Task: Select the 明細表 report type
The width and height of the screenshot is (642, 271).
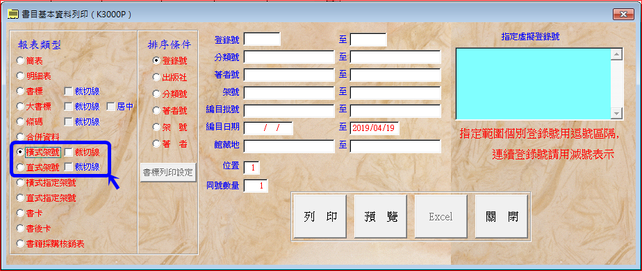Action: click(20, 76)
